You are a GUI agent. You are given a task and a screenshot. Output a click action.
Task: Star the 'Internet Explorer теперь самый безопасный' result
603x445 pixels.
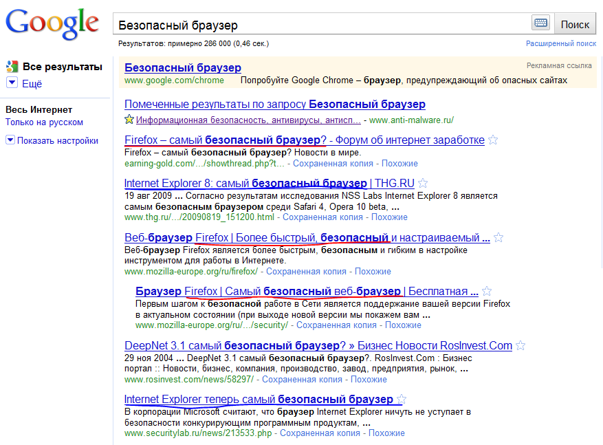coord(402,399)
